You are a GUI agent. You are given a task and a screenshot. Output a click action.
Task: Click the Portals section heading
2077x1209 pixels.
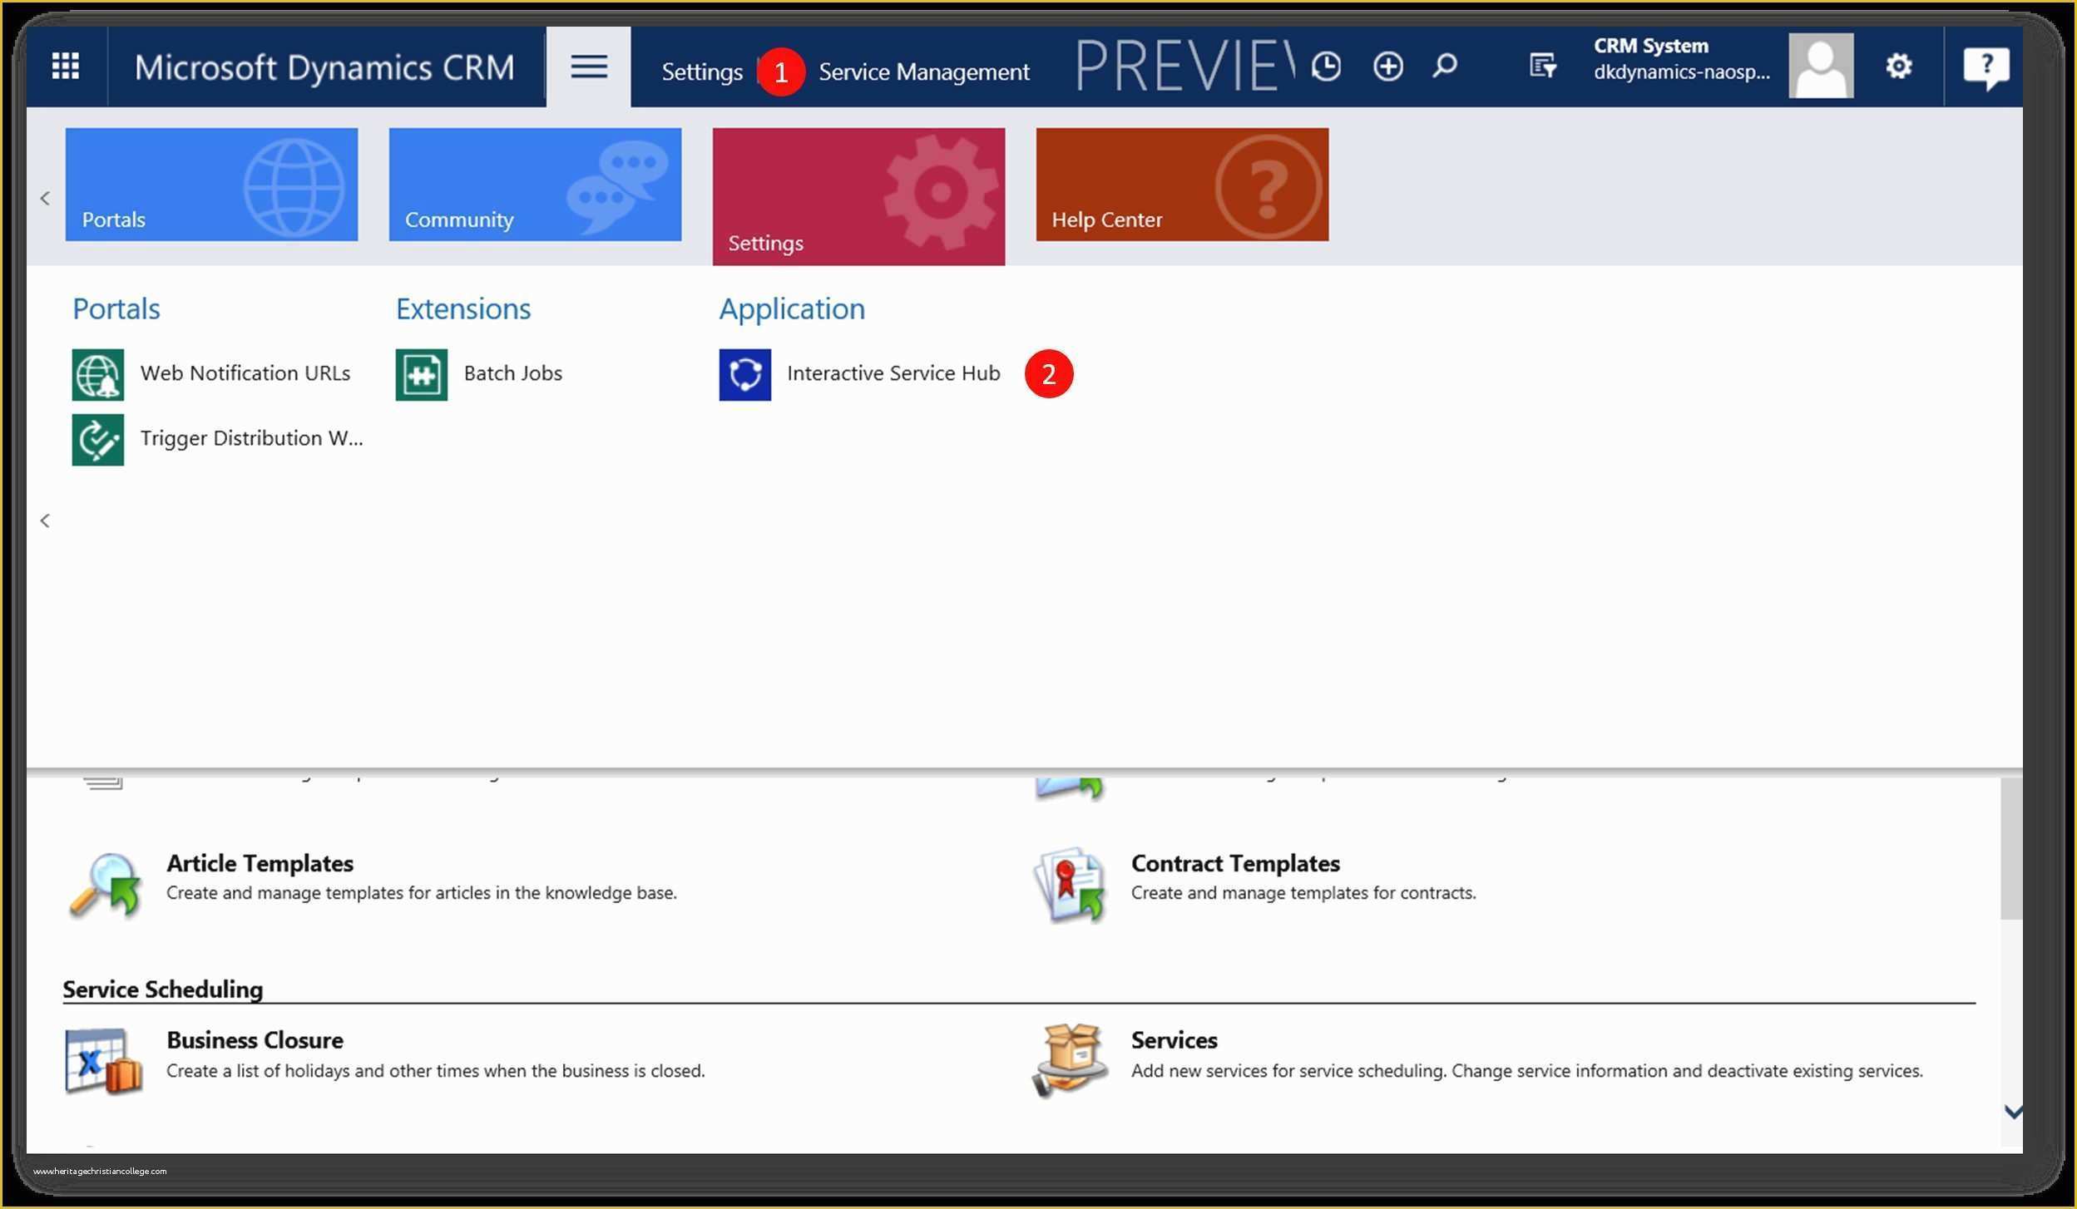[x=116, y=308]
